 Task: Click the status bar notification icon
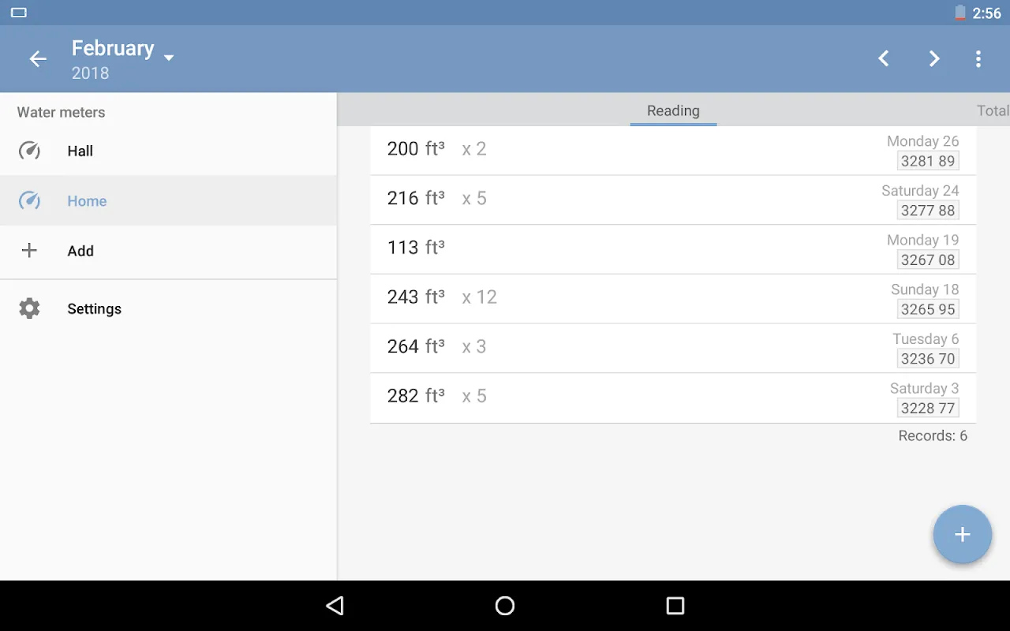coord(19,13)
